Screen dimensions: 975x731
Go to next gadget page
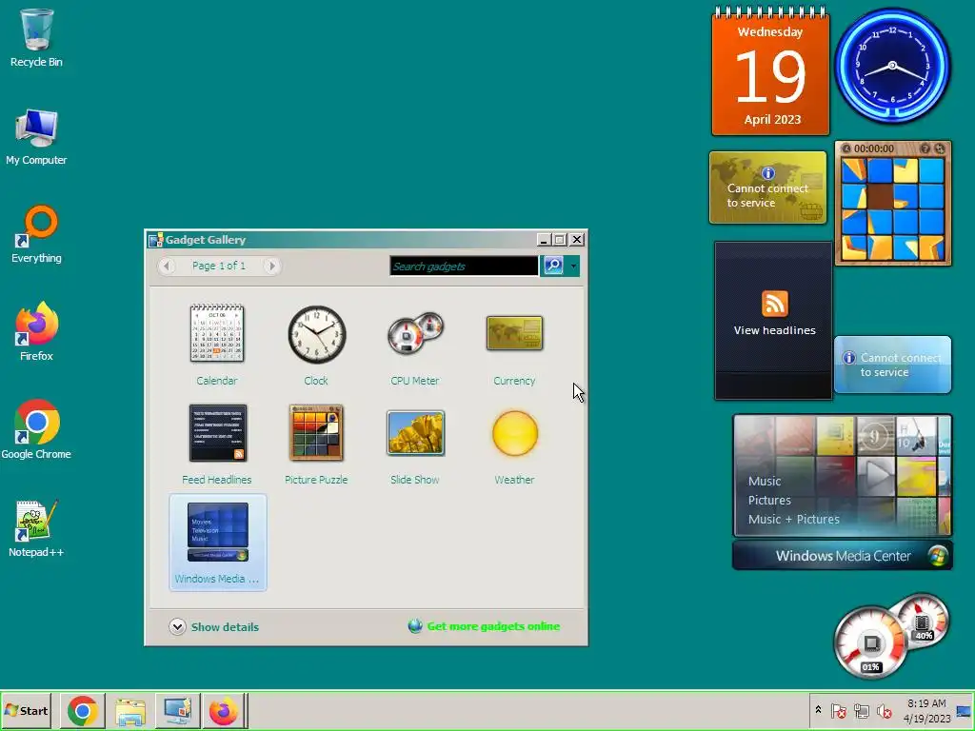pyautogui.click(x=271, y=266)
